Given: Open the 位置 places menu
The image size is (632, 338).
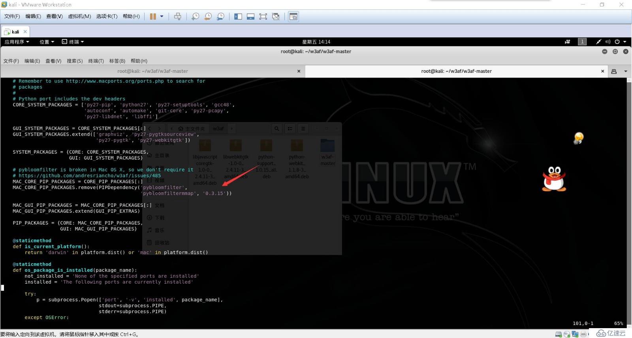Looking at the screenshot, I should (47, 42).
